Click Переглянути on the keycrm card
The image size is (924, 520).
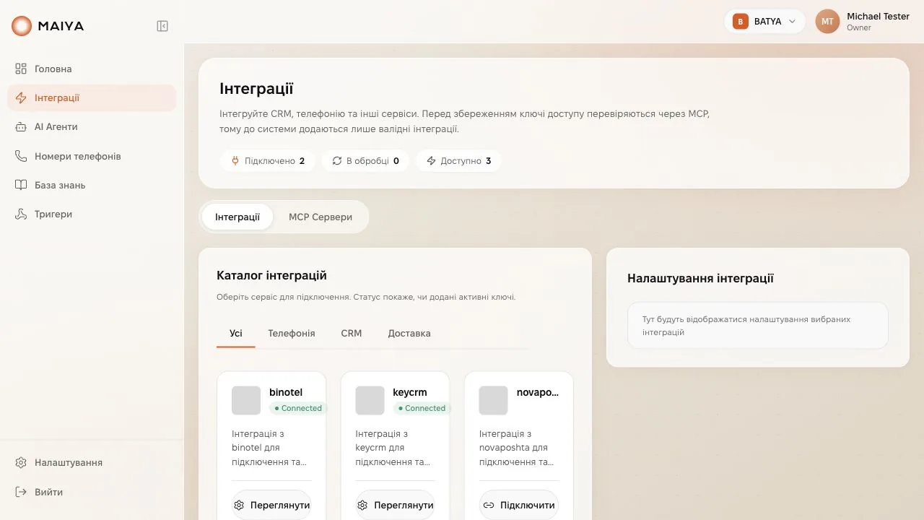pos(395,505)
